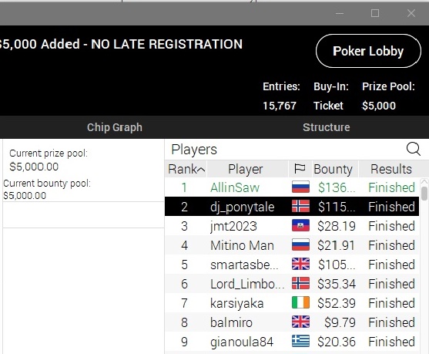This screenshot has height=354, width=429.
Task: Switch to the Chip Graph tab
Action: (x=115, y=127)
